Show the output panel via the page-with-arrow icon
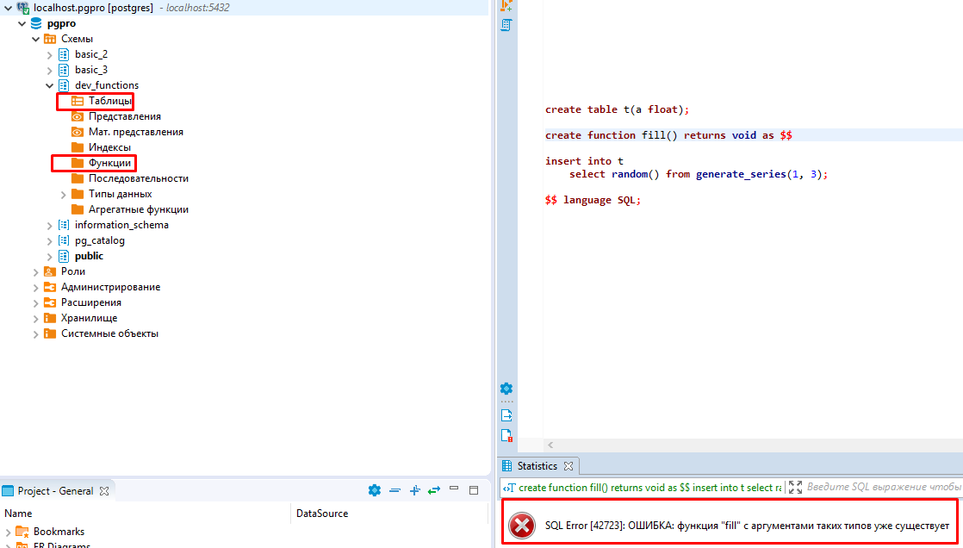Image resolution: width=963 pixels, height=548 pixels. coord(506,415)
